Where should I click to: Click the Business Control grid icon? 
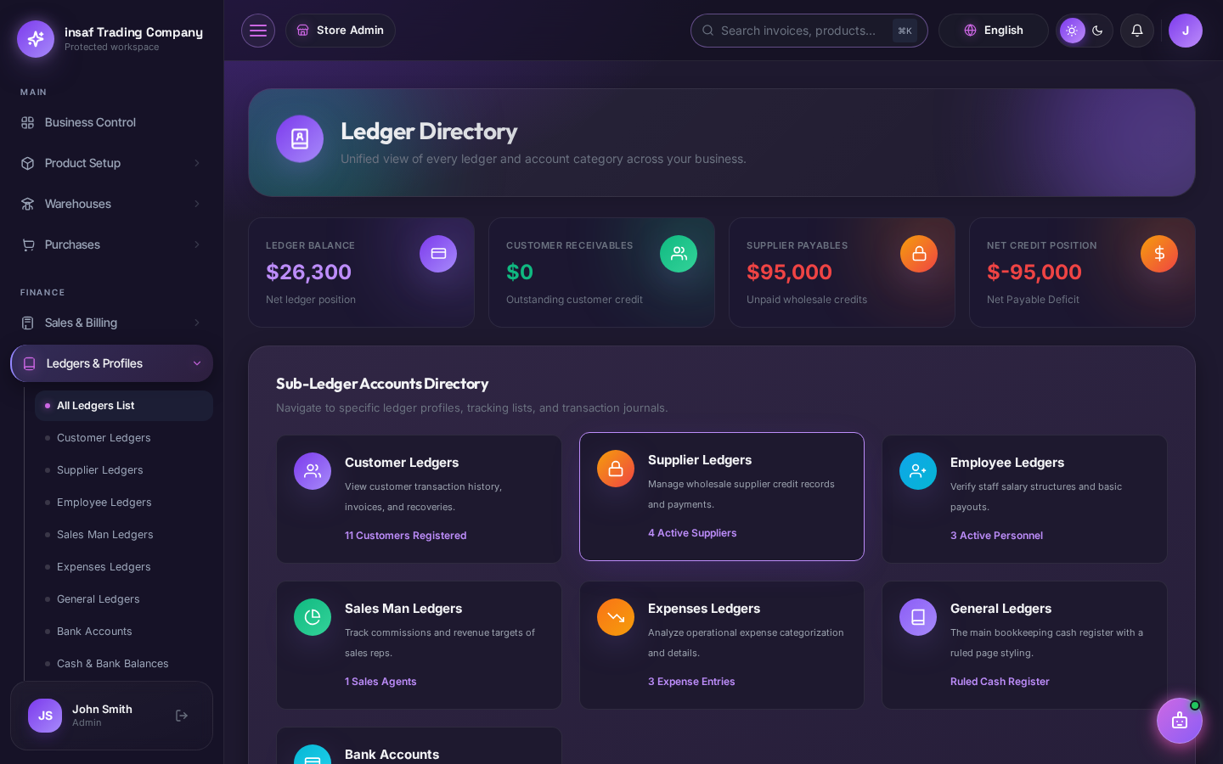tap(28, 122)
